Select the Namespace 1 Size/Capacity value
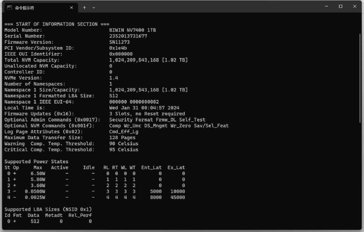This screenshot has width=364, height=232. point(148,90)
